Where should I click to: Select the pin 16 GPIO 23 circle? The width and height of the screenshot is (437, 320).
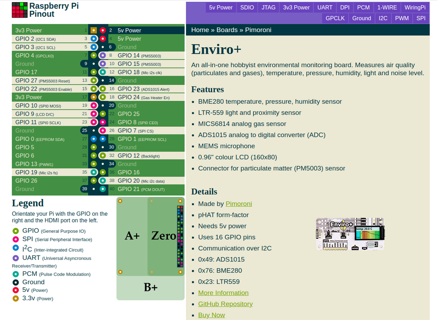(103, 89)
